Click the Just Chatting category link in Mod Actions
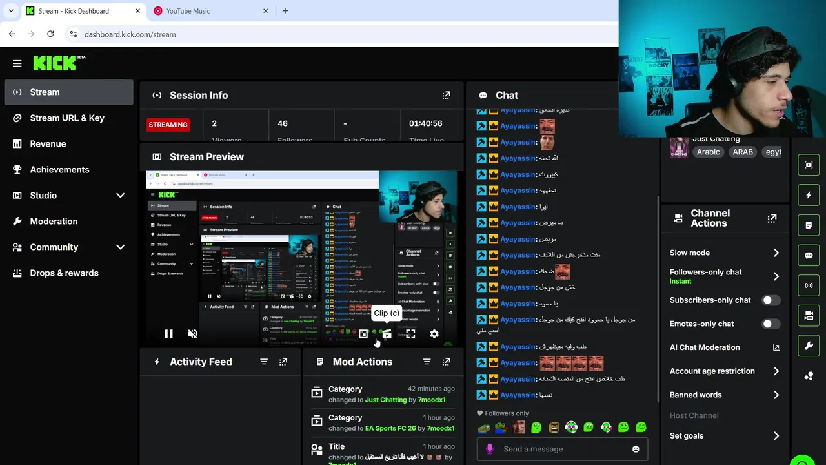 [x=386, y=400]
